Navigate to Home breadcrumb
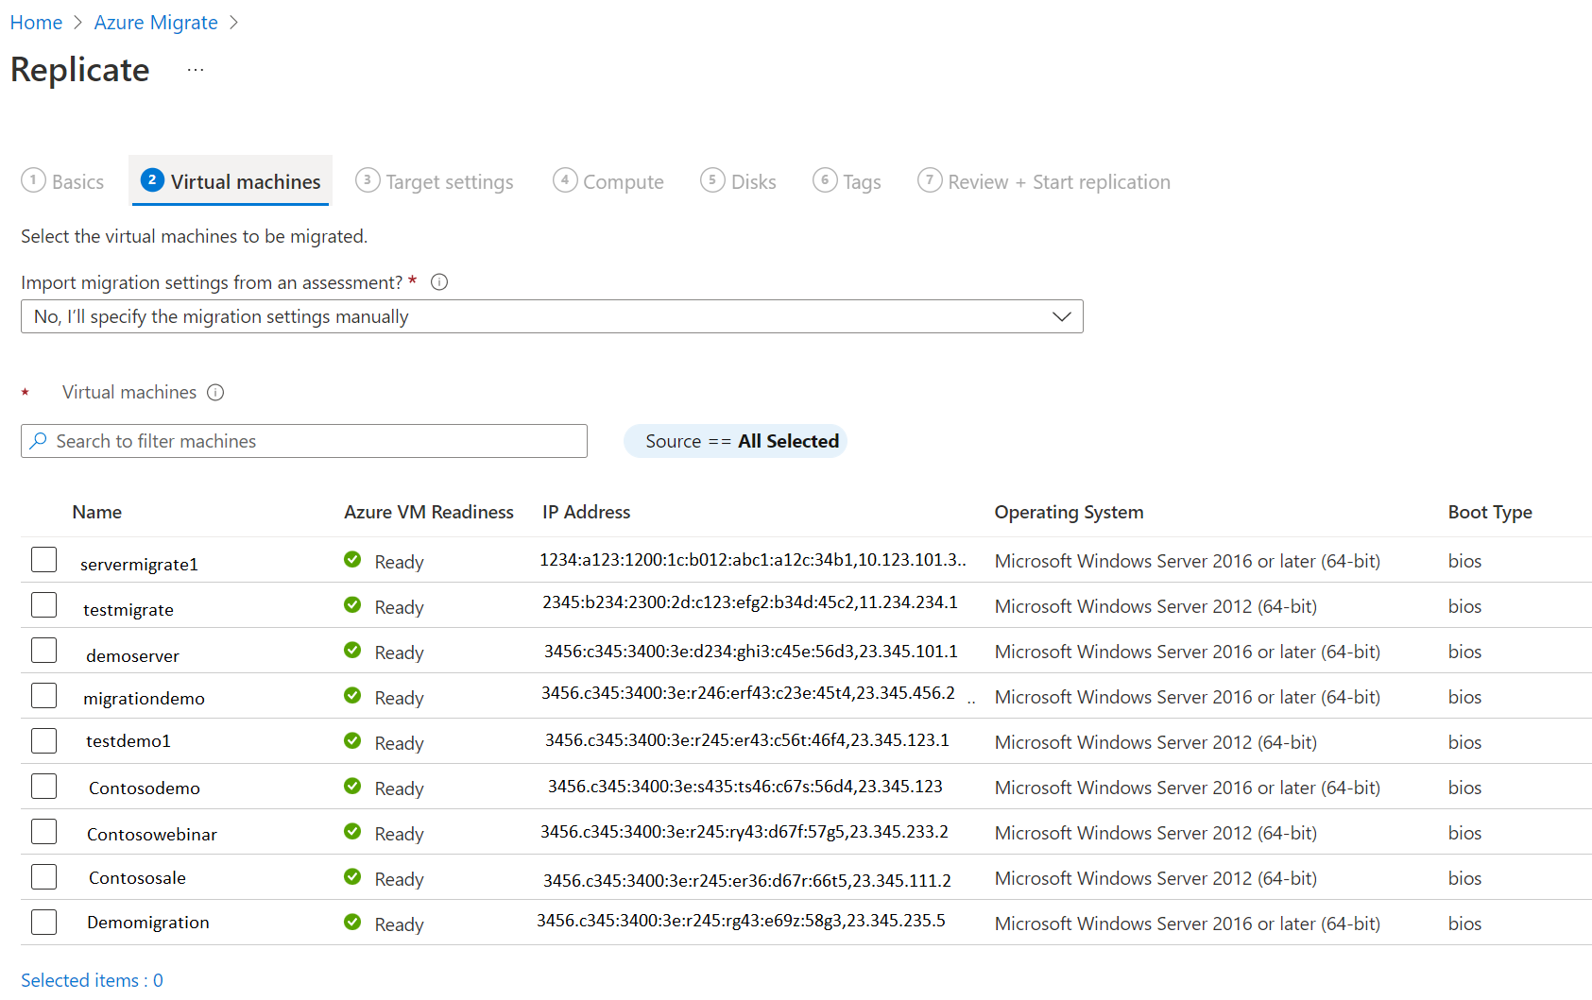This screenshot has width=1592, height=1000. coord(36,23)
